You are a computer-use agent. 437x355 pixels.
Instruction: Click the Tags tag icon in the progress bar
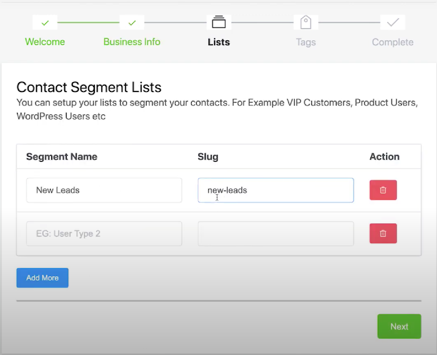pyautogui.click(x=306, y=22)
